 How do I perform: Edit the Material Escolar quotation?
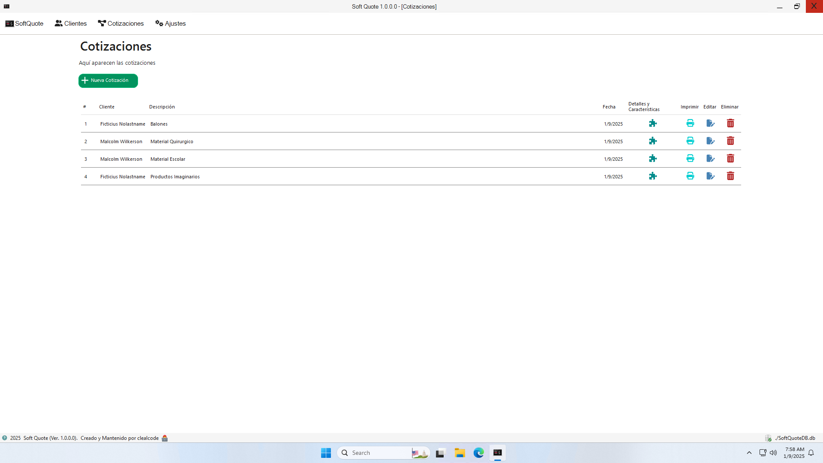click(710, 159)
